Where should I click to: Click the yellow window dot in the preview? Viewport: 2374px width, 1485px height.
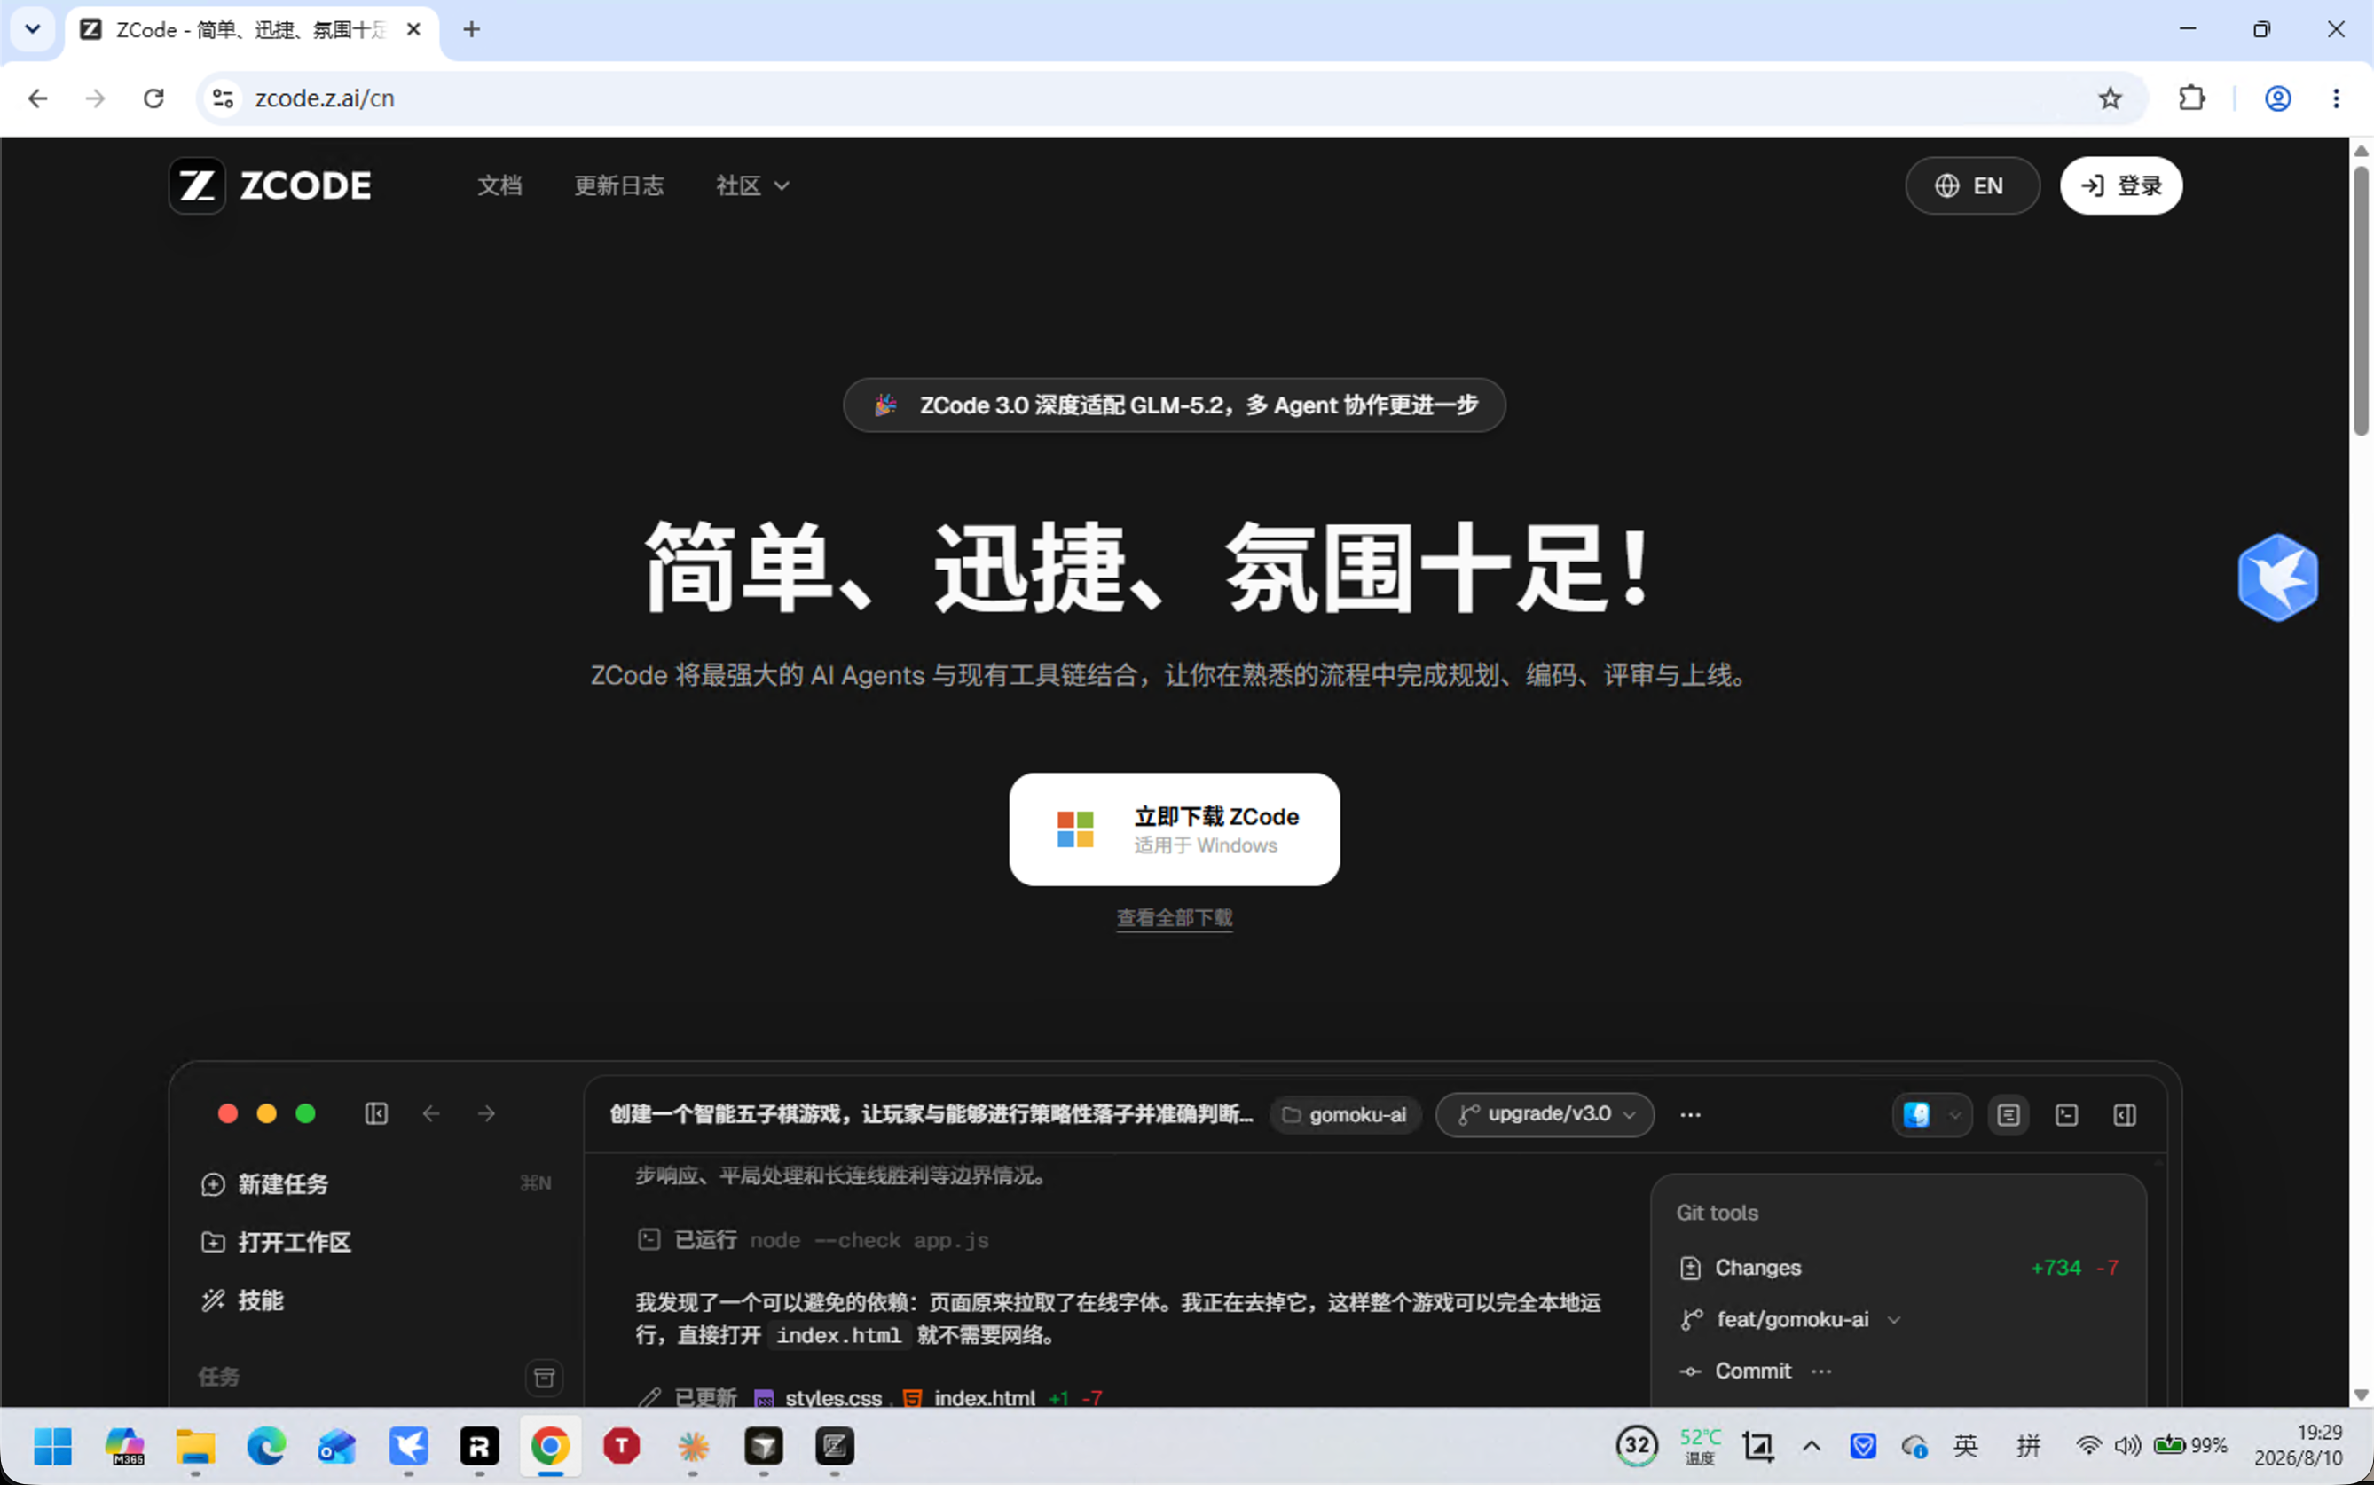click(x=266, y=1114)
